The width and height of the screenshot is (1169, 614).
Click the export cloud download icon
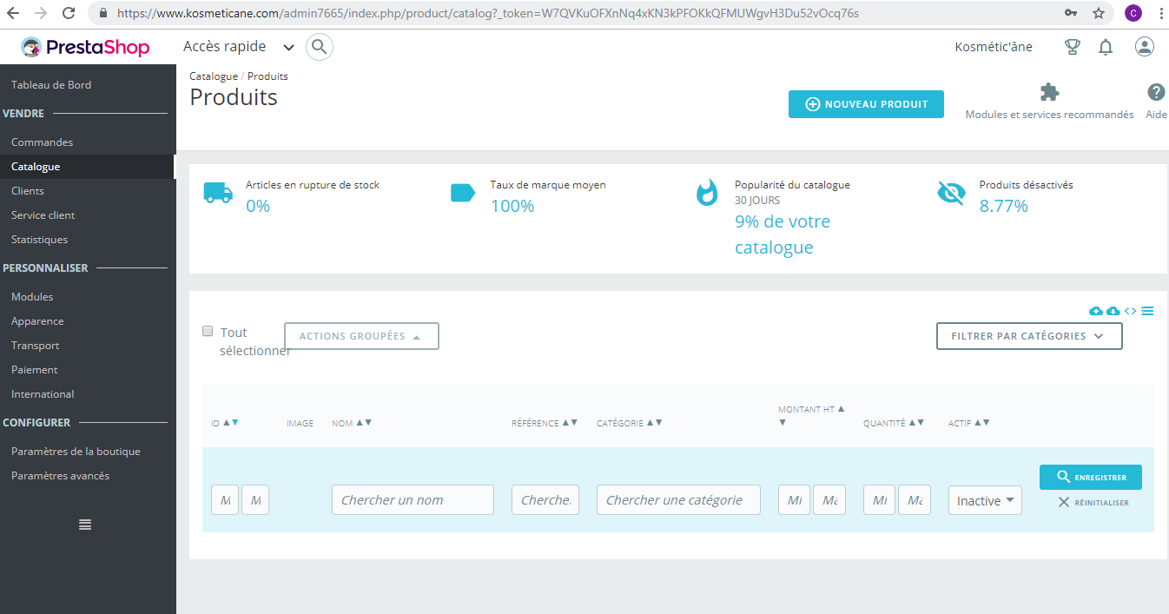coord(1113,311)
